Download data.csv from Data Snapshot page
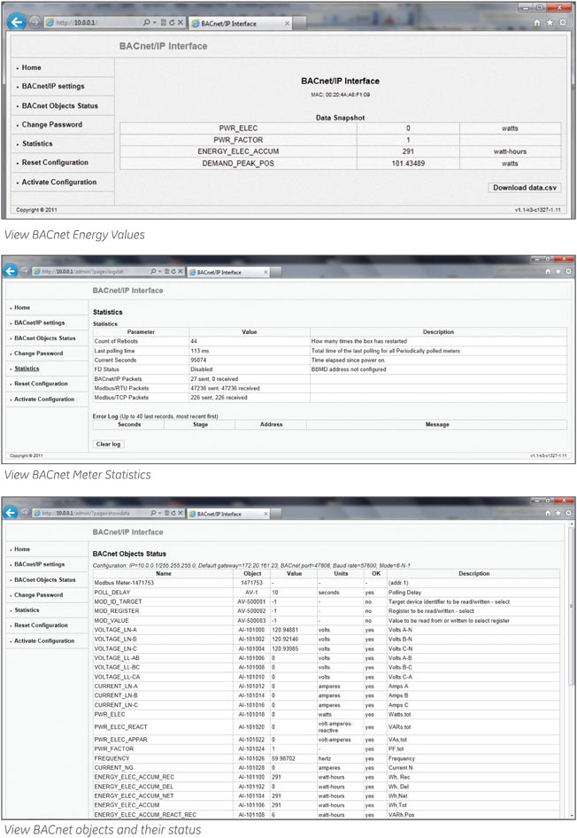The height and width of the screenshot is (838, 577). (525, 188)
